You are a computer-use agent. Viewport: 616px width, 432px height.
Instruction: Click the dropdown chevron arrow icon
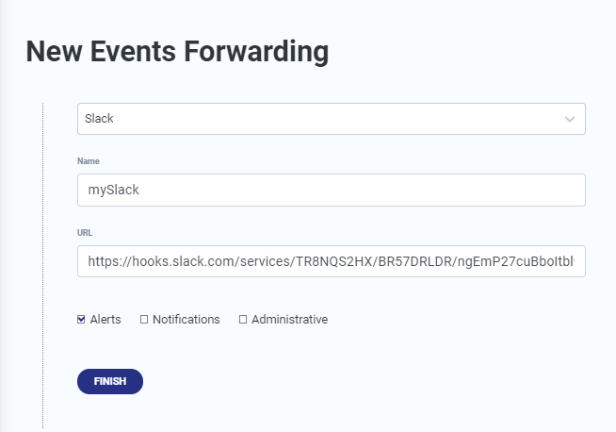click(x=570, y=119)
